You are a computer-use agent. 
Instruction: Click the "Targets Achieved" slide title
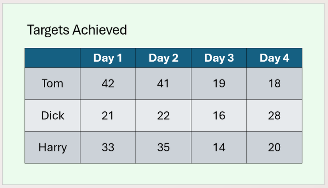click(x=77, y=30)
